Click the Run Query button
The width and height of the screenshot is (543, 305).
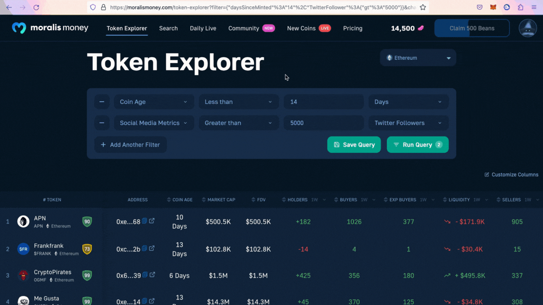(x=418, y=144)
